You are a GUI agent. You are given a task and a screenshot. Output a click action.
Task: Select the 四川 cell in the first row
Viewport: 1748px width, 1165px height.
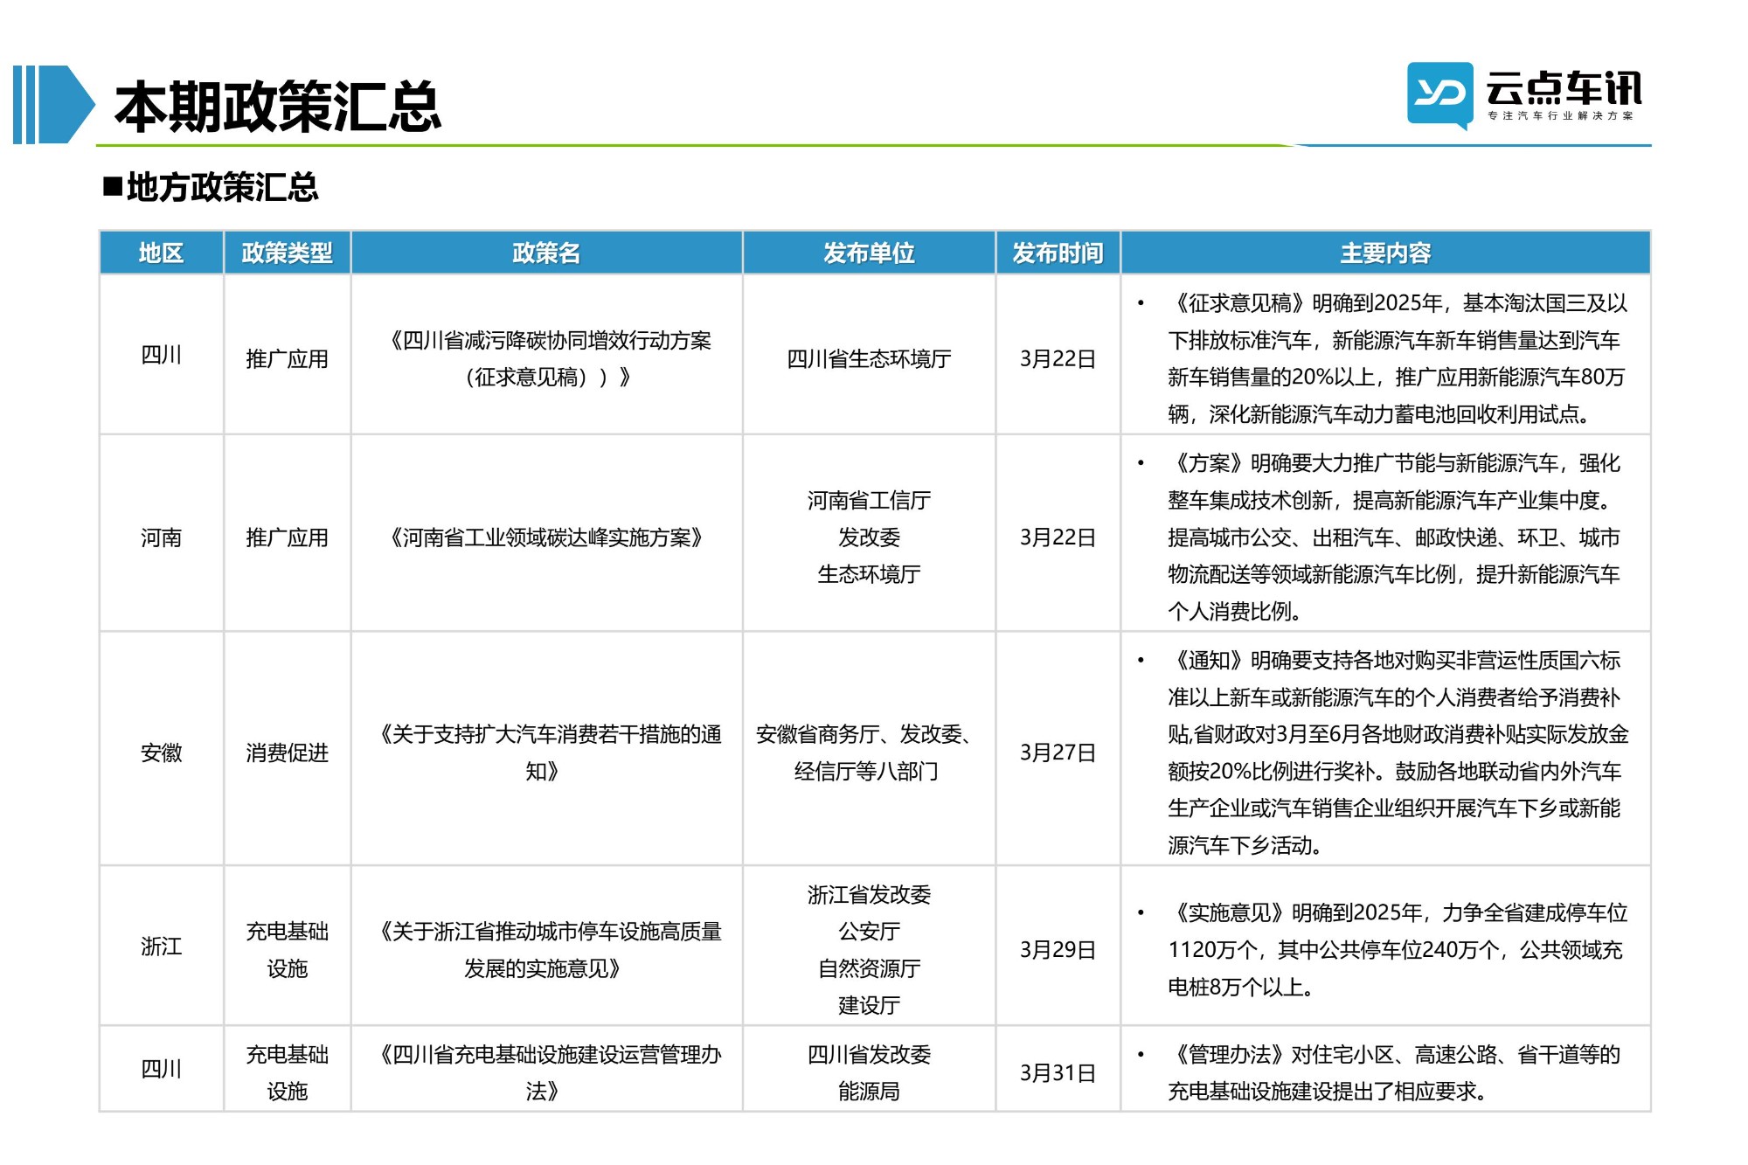point(162,355)
